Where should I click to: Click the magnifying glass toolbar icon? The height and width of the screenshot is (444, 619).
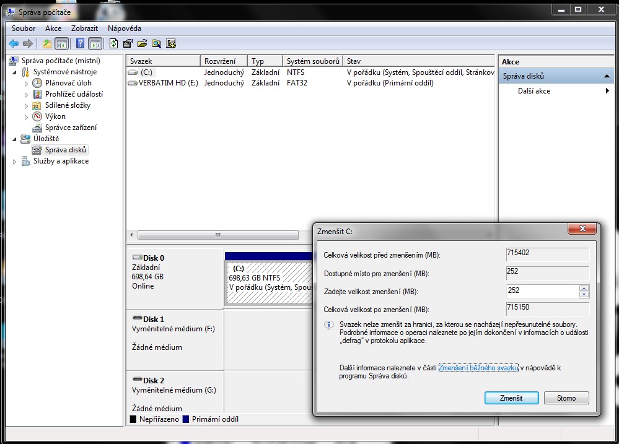[157, 43]
